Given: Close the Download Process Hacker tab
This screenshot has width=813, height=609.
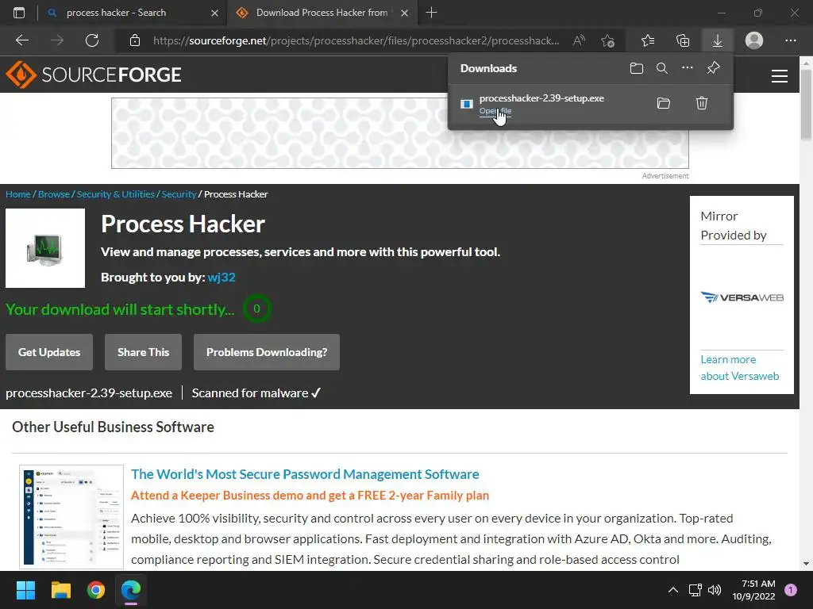Looking at the screenshot, I should click(404, 13).
